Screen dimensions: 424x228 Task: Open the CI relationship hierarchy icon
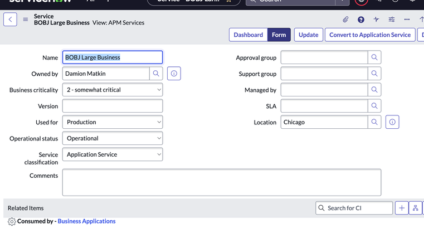pos(415,208)
